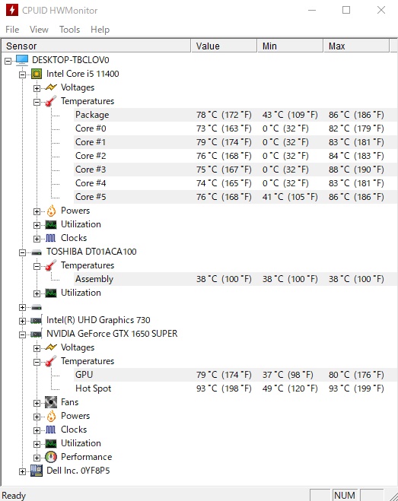Click the Dell Inc. motherboard icon
The width and height of the screenshot is (398, 501).
[x=37, y=471]
